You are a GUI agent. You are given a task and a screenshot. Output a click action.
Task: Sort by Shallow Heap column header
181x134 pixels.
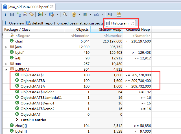click(x=107, y=30)
